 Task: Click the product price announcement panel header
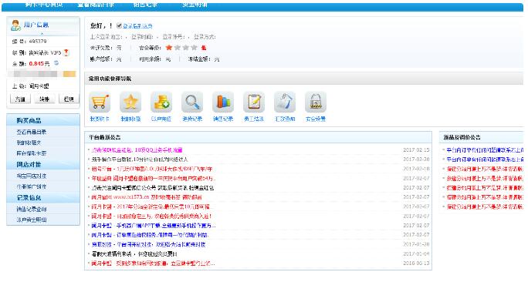[482, 137]
